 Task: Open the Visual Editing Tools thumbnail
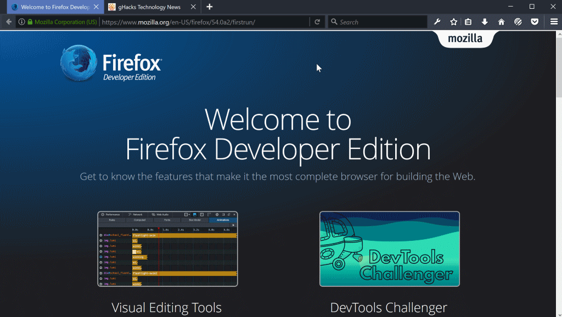click(168, 249)
